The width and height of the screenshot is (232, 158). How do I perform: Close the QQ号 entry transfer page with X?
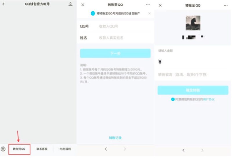click(x=83, y=5)
